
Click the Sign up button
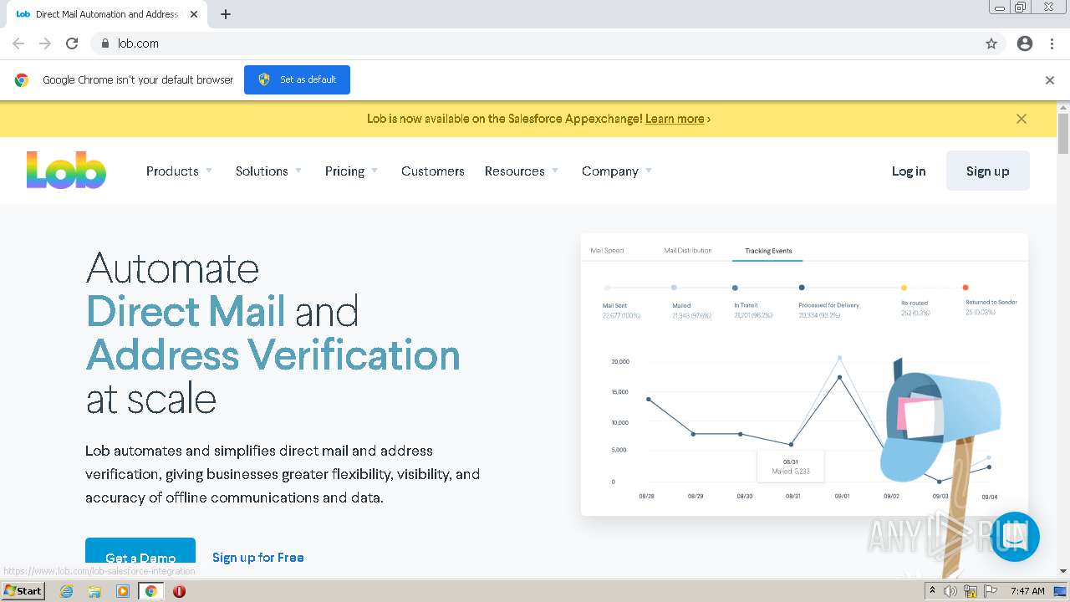click(x=988, y=171)
